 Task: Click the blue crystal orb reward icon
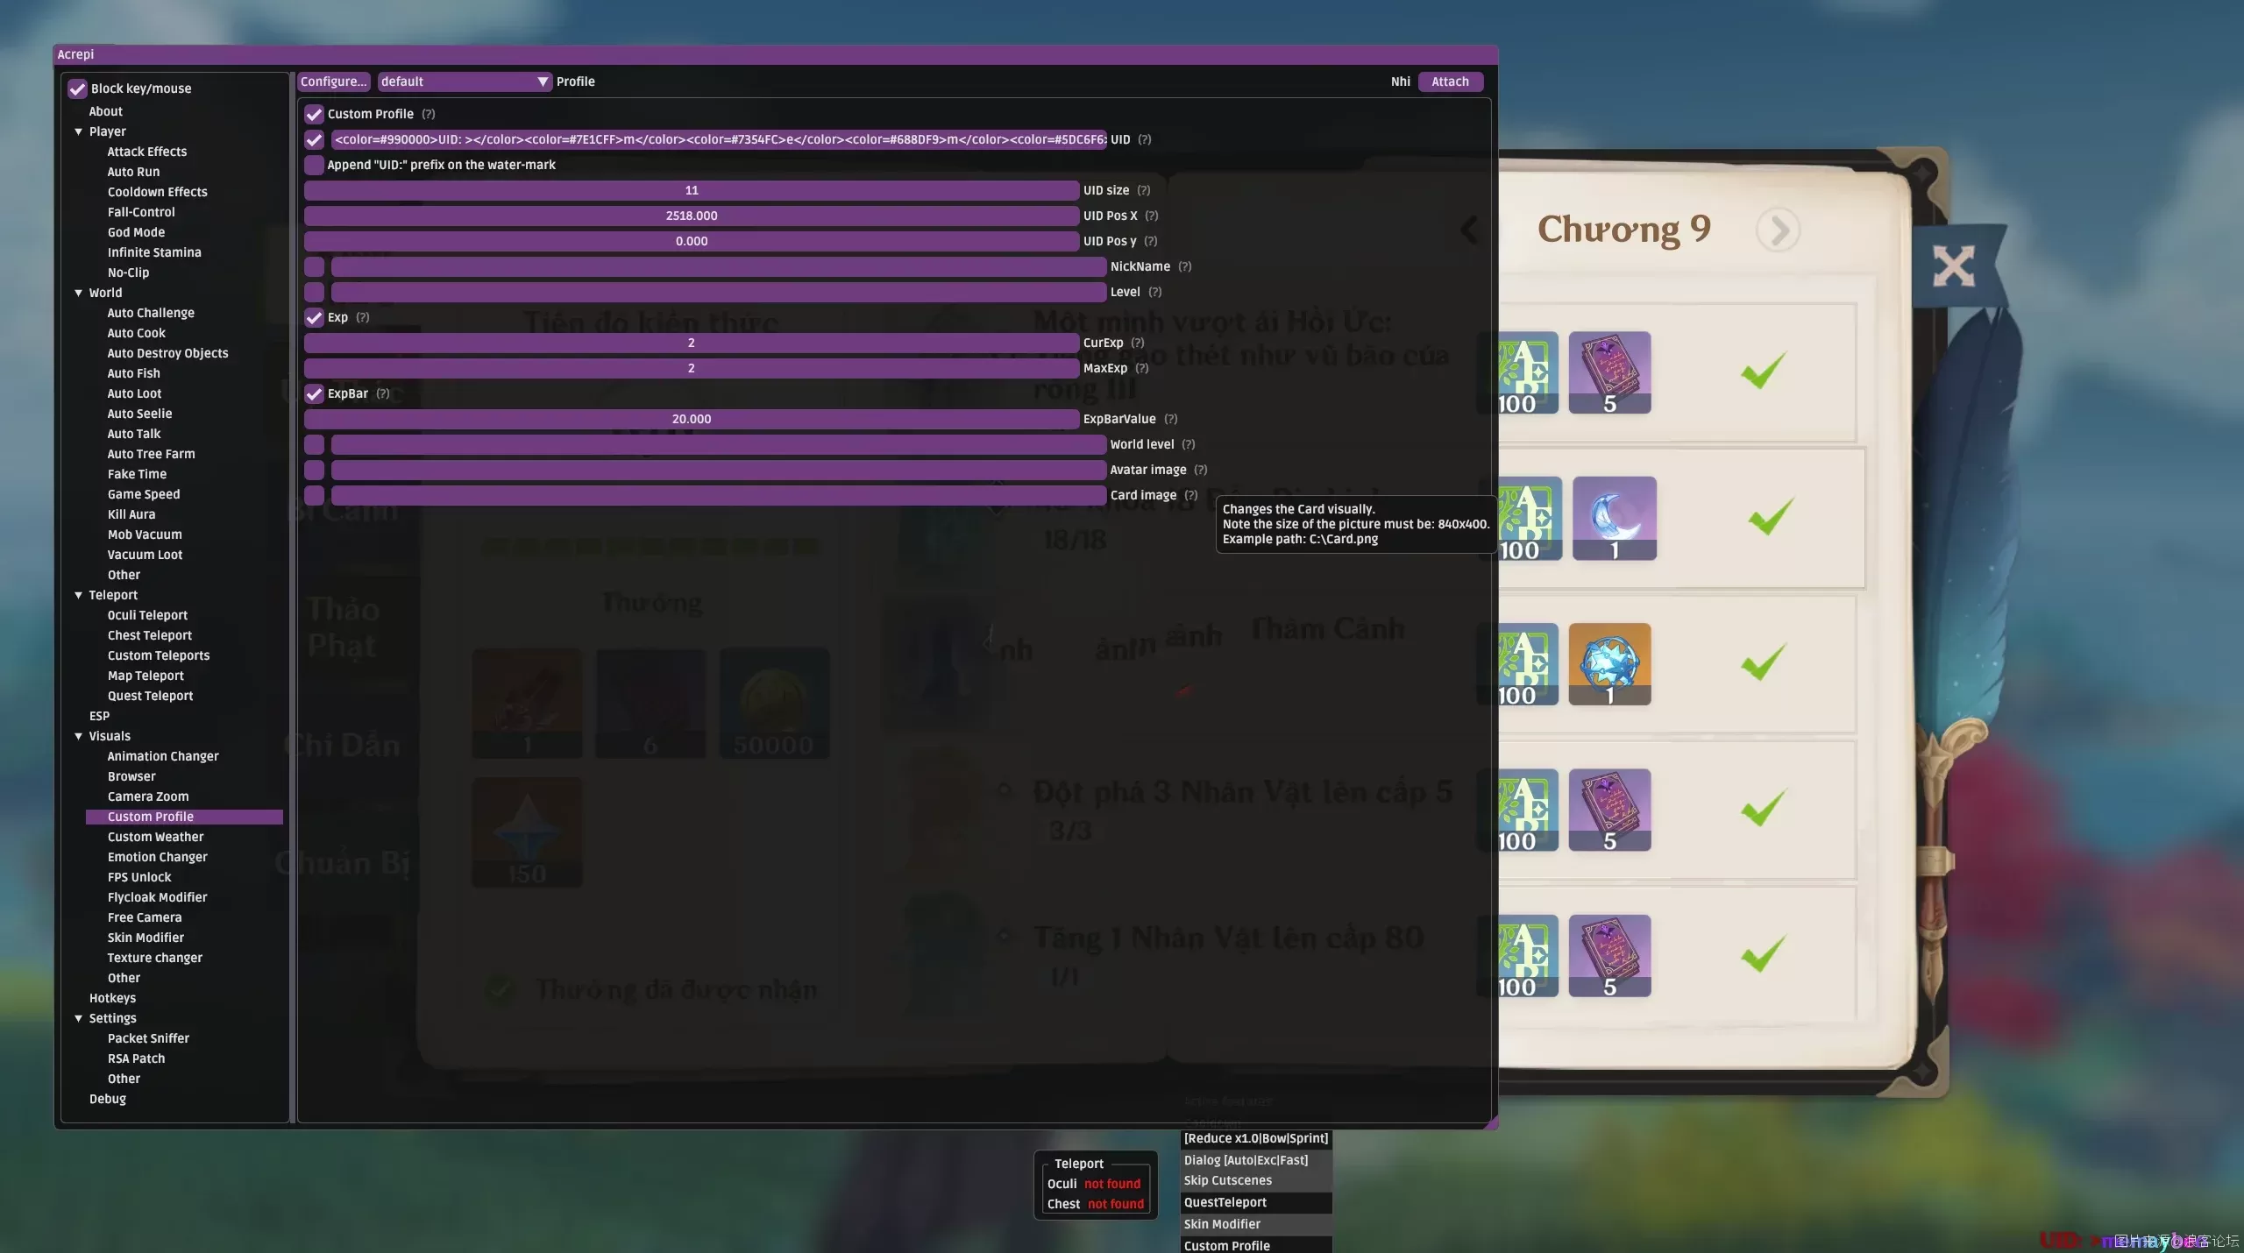[x=1609, y=663]
